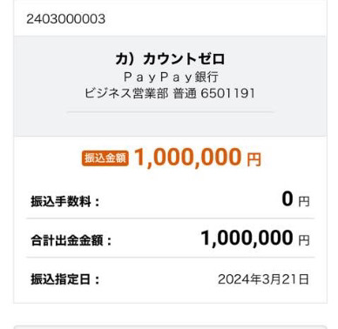Click recipient name カ）カウントゼロ
The height and width of the screenshot is (329, 338).
[170, 59]
